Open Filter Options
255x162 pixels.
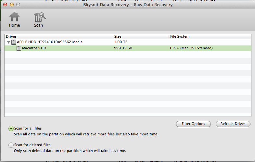click(x=193, y=124)
